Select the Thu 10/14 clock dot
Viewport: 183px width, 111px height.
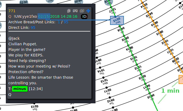(100, 68)
